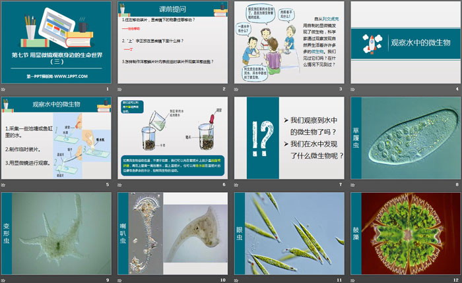Select slide 5 sampling steps thumbnail

click(56, 138)
